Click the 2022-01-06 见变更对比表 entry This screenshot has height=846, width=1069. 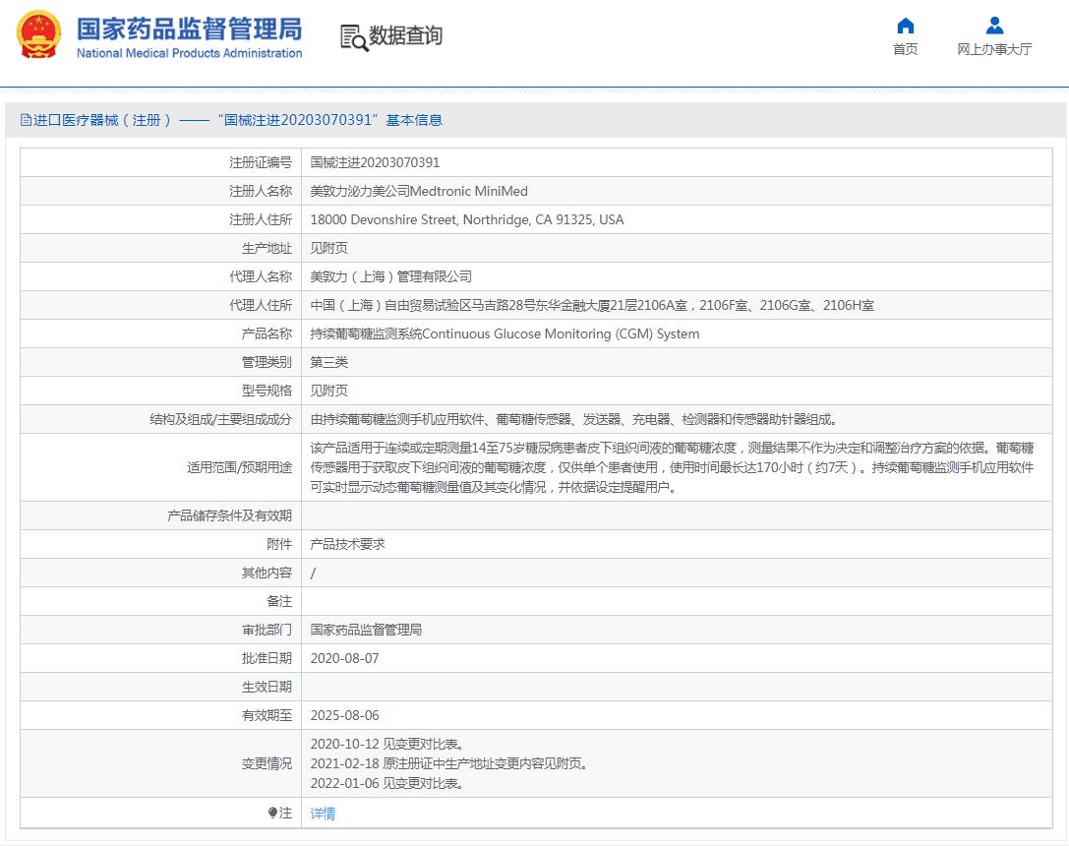pos(386,783)
